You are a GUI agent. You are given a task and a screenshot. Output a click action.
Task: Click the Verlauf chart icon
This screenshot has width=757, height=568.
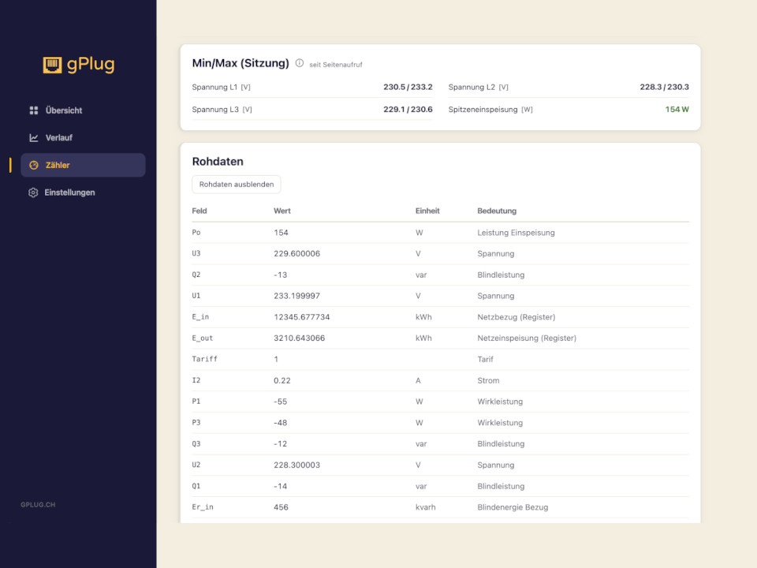coord(34,137)
